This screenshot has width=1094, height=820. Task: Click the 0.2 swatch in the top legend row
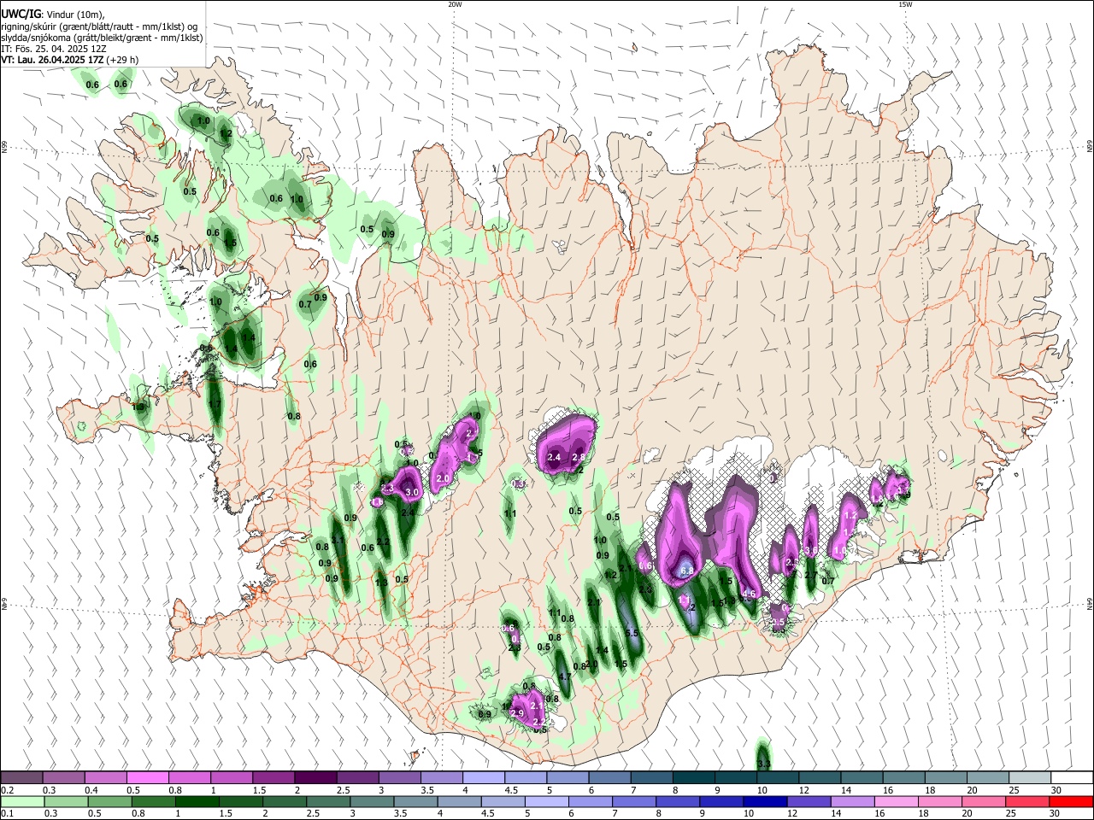point(21,777)
